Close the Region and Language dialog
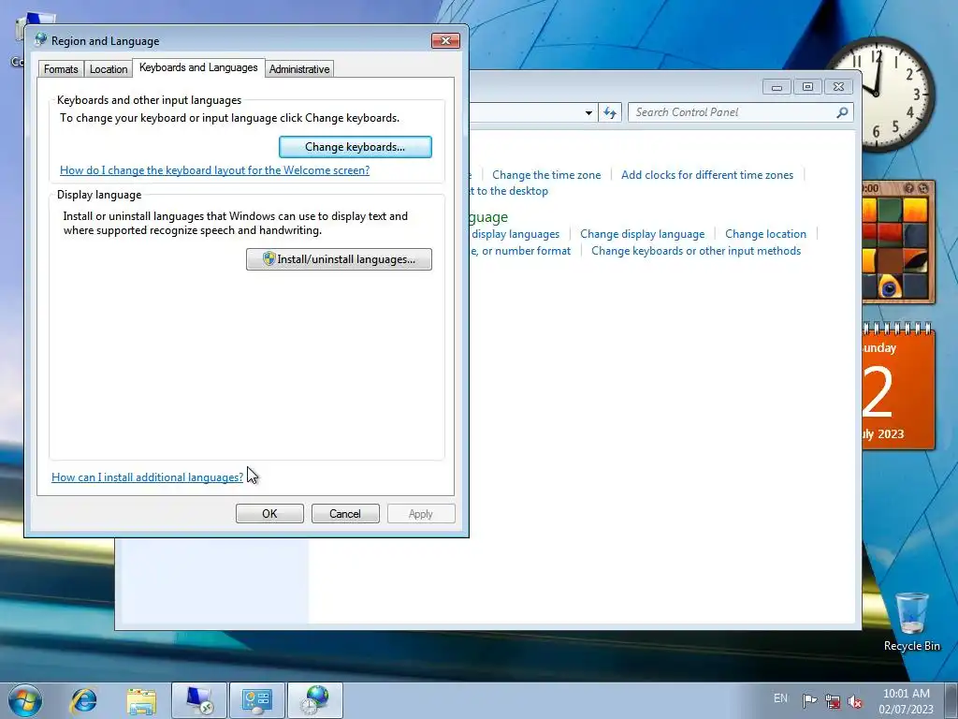The image size is (958, 719). click(x=445, y=40)
